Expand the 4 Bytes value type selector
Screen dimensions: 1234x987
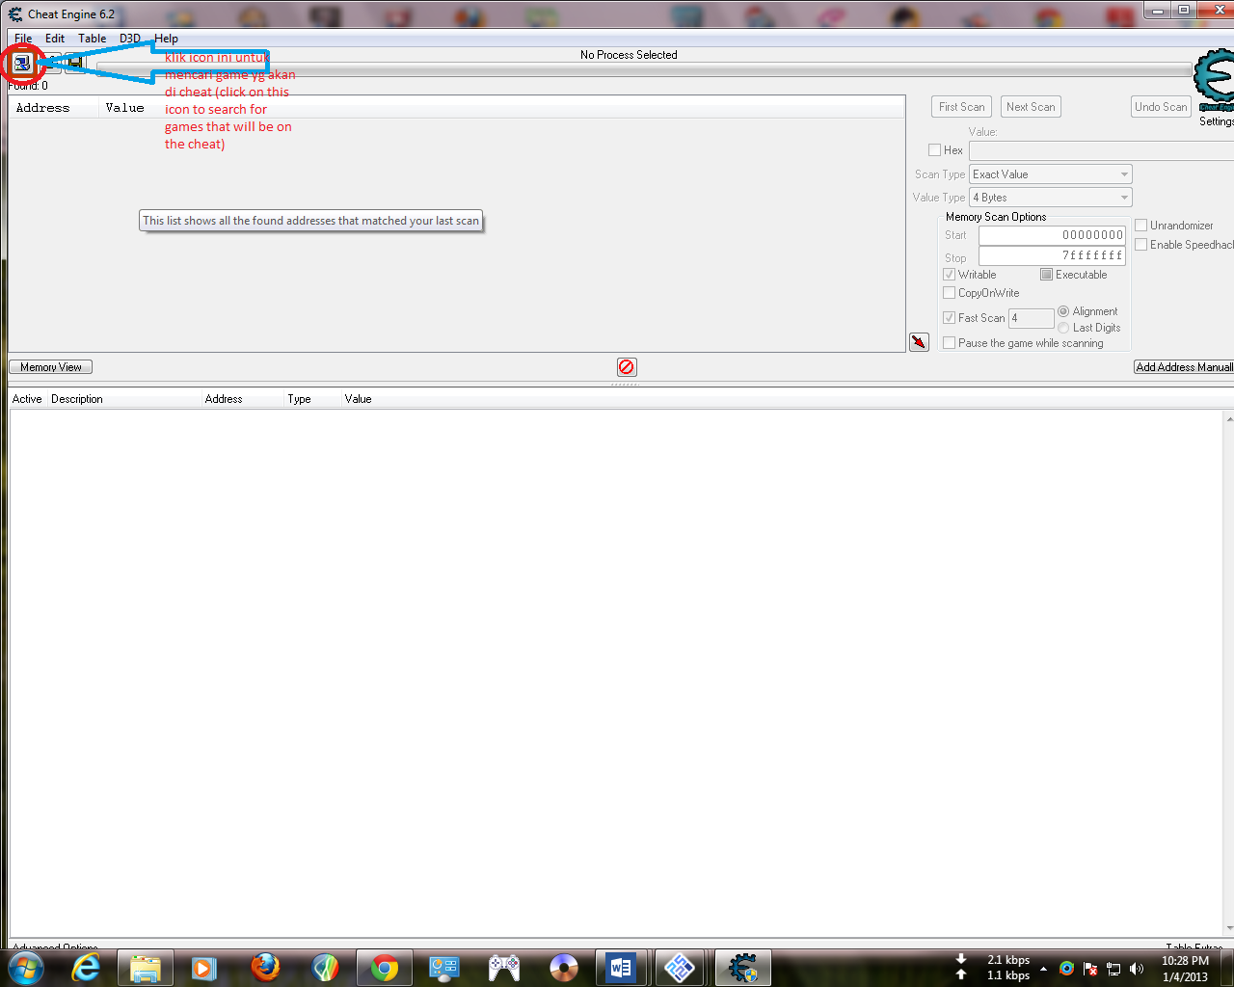click(1124, 197)
